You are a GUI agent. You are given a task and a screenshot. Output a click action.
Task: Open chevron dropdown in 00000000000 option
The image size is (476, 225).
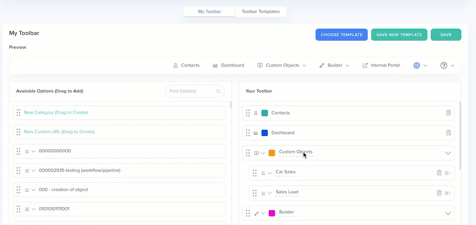click(34, 151)
